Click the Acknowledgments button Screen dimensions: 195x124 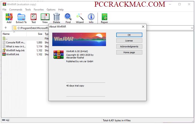[x=129, y=46]
